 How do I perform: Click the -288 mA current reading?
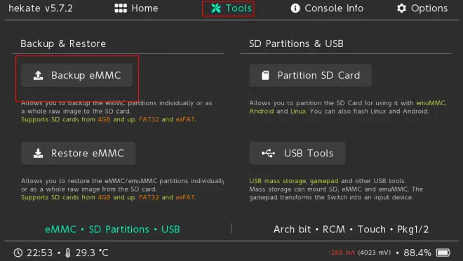pyautogui.click(x=342, y=253)
